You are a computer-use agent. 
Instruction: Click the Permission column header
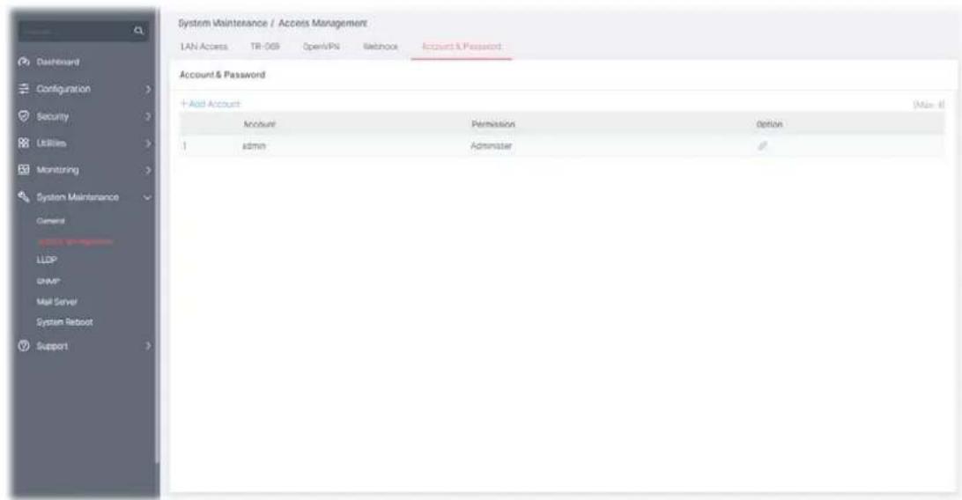tap(493, 124)
